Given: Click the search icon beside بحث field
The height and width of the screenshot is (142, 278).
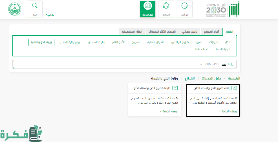Looking at the screenshot, I should coord(230,64).
